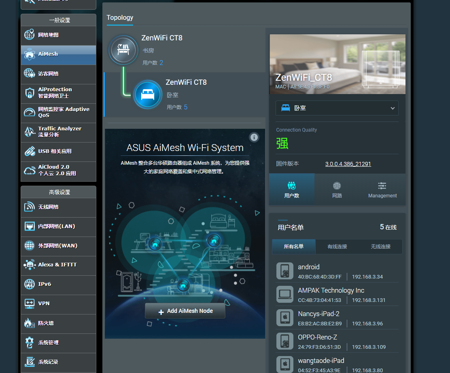The image size is (450, 373).
Task: Open the AiCloud 2.0 cloud icon
Action: pyautogui.click(x=29, y=171)
